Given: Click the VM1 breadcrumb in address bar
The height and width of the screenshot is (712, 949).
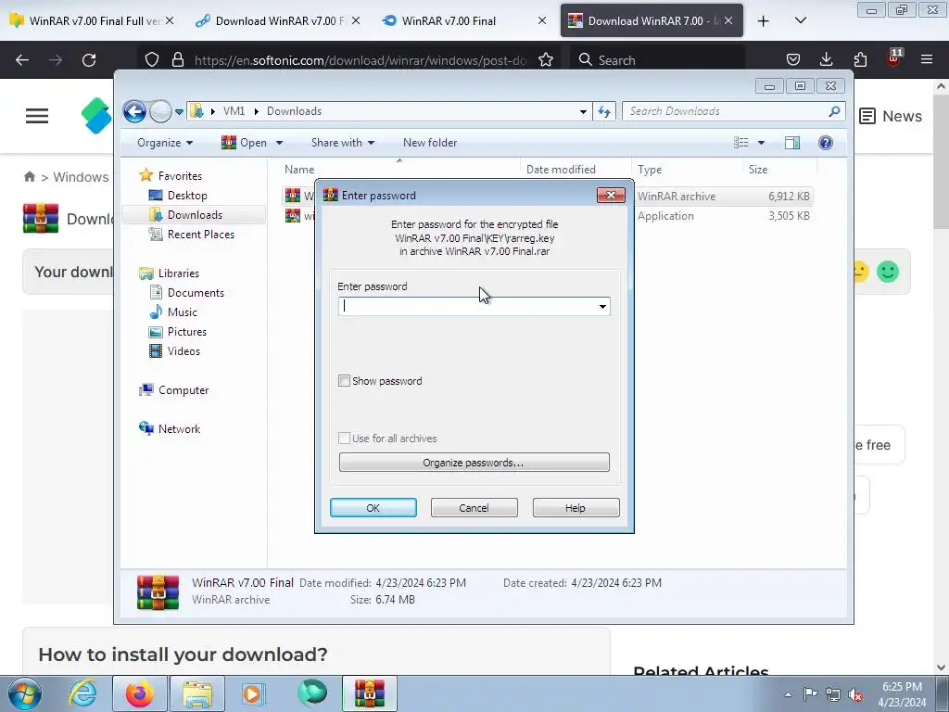Looking at the screenshot, I should tap(234, 111).
